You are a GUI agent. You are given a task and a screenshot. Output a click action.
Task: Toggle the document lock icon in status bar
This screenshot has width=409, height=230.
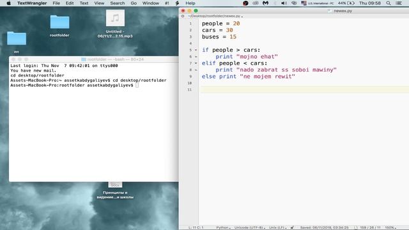point(293,227)
